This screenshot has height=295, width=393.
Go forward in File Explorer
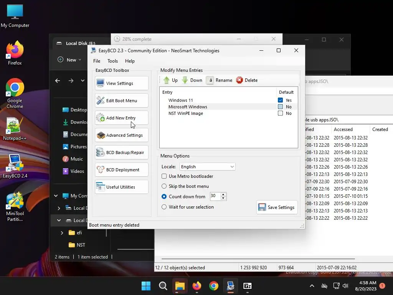(71, 81)
